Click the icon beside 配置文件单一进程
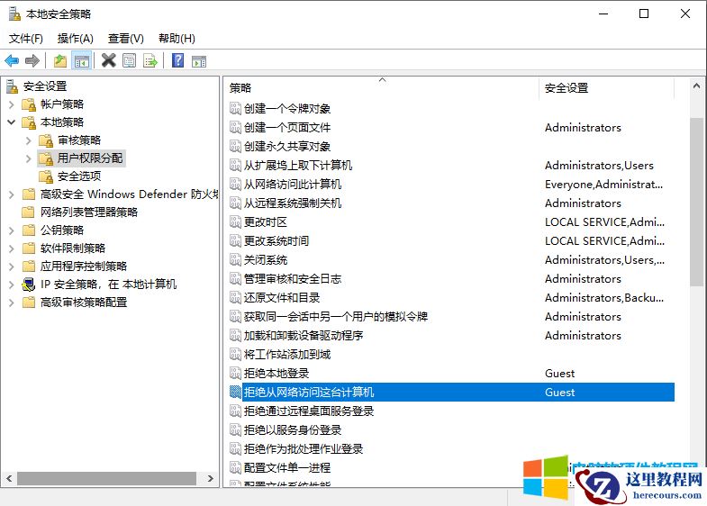The width and height of the screenshot is (707, 506). click(x=235, y=467)
